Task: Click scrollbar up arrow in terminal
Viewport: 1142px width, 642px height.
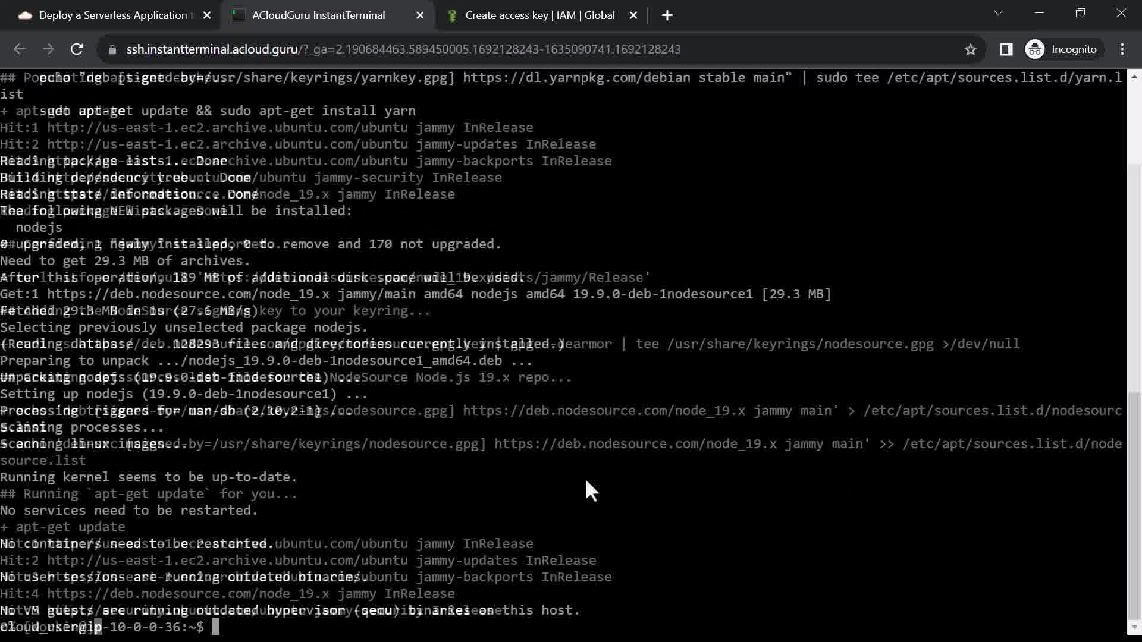Action: [1134, 77]
